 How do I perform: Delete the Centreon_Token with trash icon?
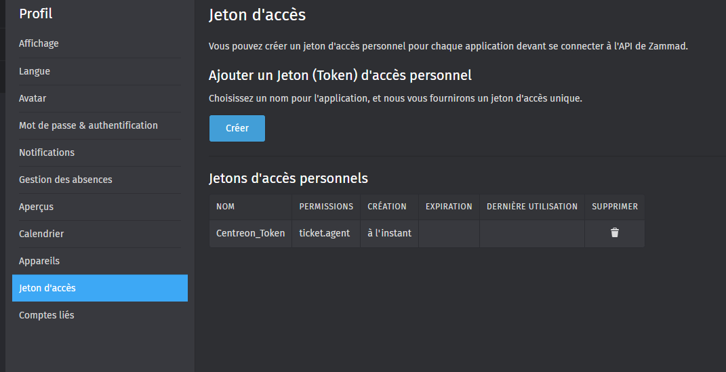pos(614,233)
